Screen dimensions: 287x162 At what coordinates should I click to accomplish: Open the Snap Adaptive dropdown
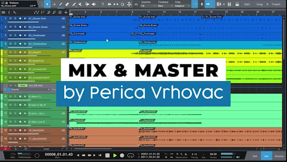[x=182, y=6]
